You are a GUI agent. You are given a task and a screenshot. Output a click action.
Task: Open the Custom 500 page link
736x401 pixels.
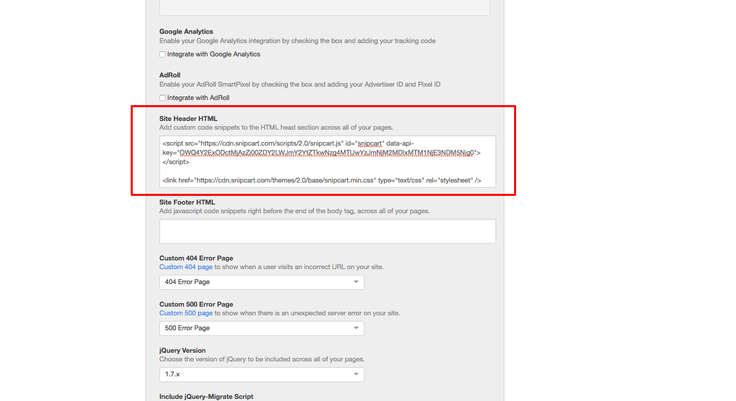(x=186, y=313)
